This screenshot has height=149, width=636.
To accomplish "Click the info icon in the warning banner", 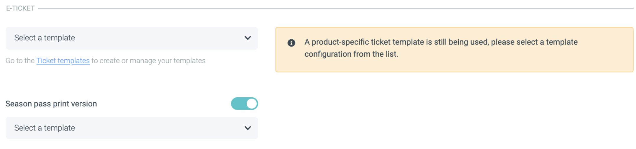I will coord(291,43).
